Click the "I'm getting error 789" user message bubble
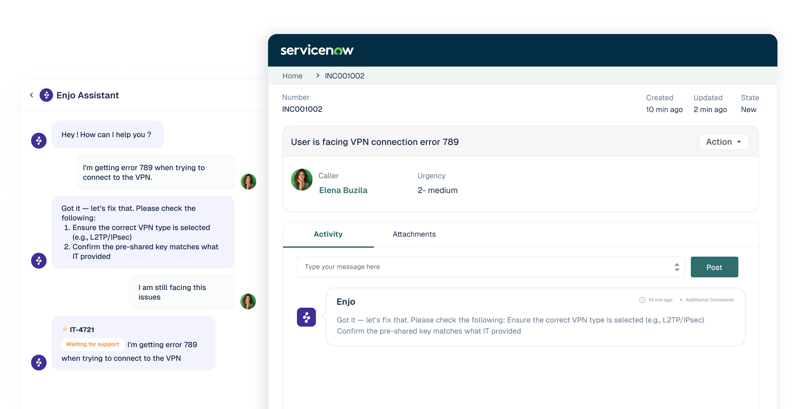The width and height of the screenshot is (796, 409). (x=156, y=172)
